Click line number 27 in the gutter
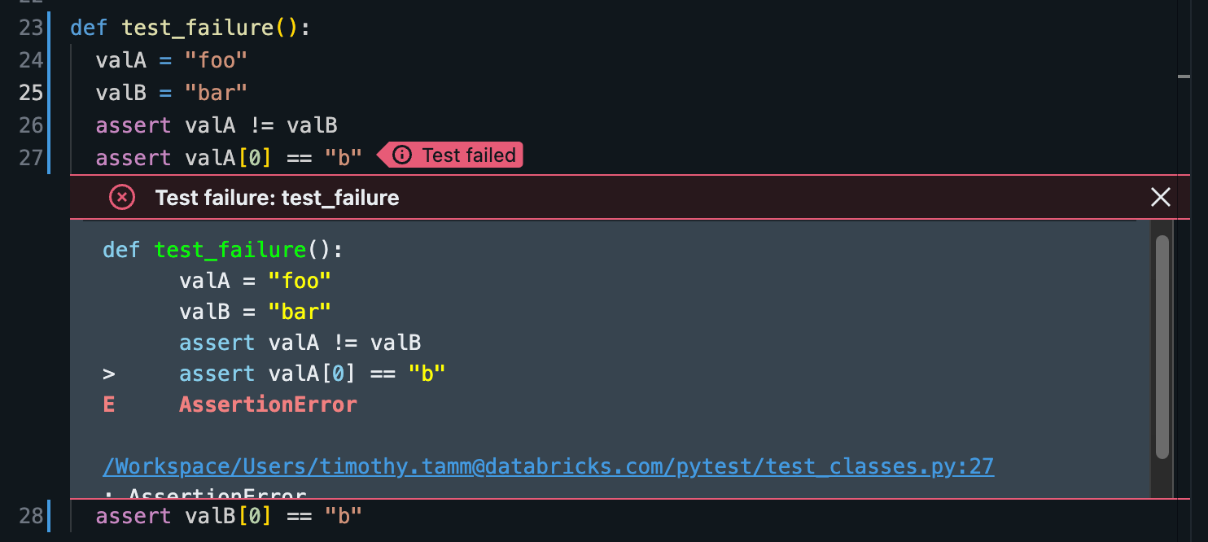 point(30,157)
